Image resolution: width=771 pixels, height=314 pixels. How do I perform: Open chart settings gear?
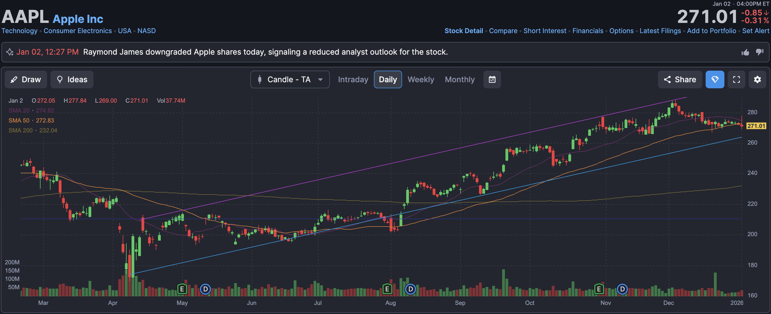click(757, 79)
